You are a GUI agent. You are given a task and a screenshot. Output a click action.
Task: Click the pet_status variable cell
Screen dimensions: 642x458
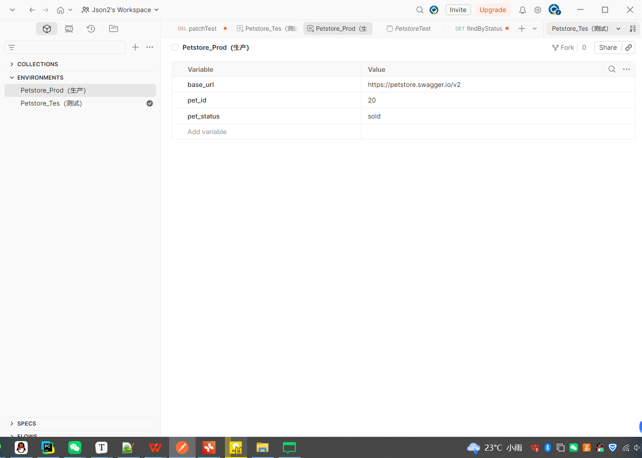266,116
